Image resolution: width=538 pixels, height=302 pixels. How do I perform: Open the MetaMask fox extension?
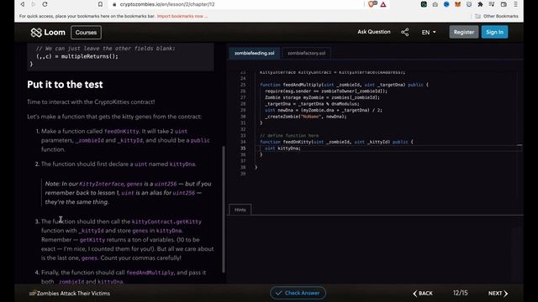(457, 4)
